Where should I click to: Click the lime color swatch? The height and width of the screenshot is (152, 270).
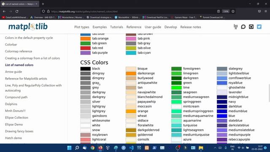pos(176,87)
